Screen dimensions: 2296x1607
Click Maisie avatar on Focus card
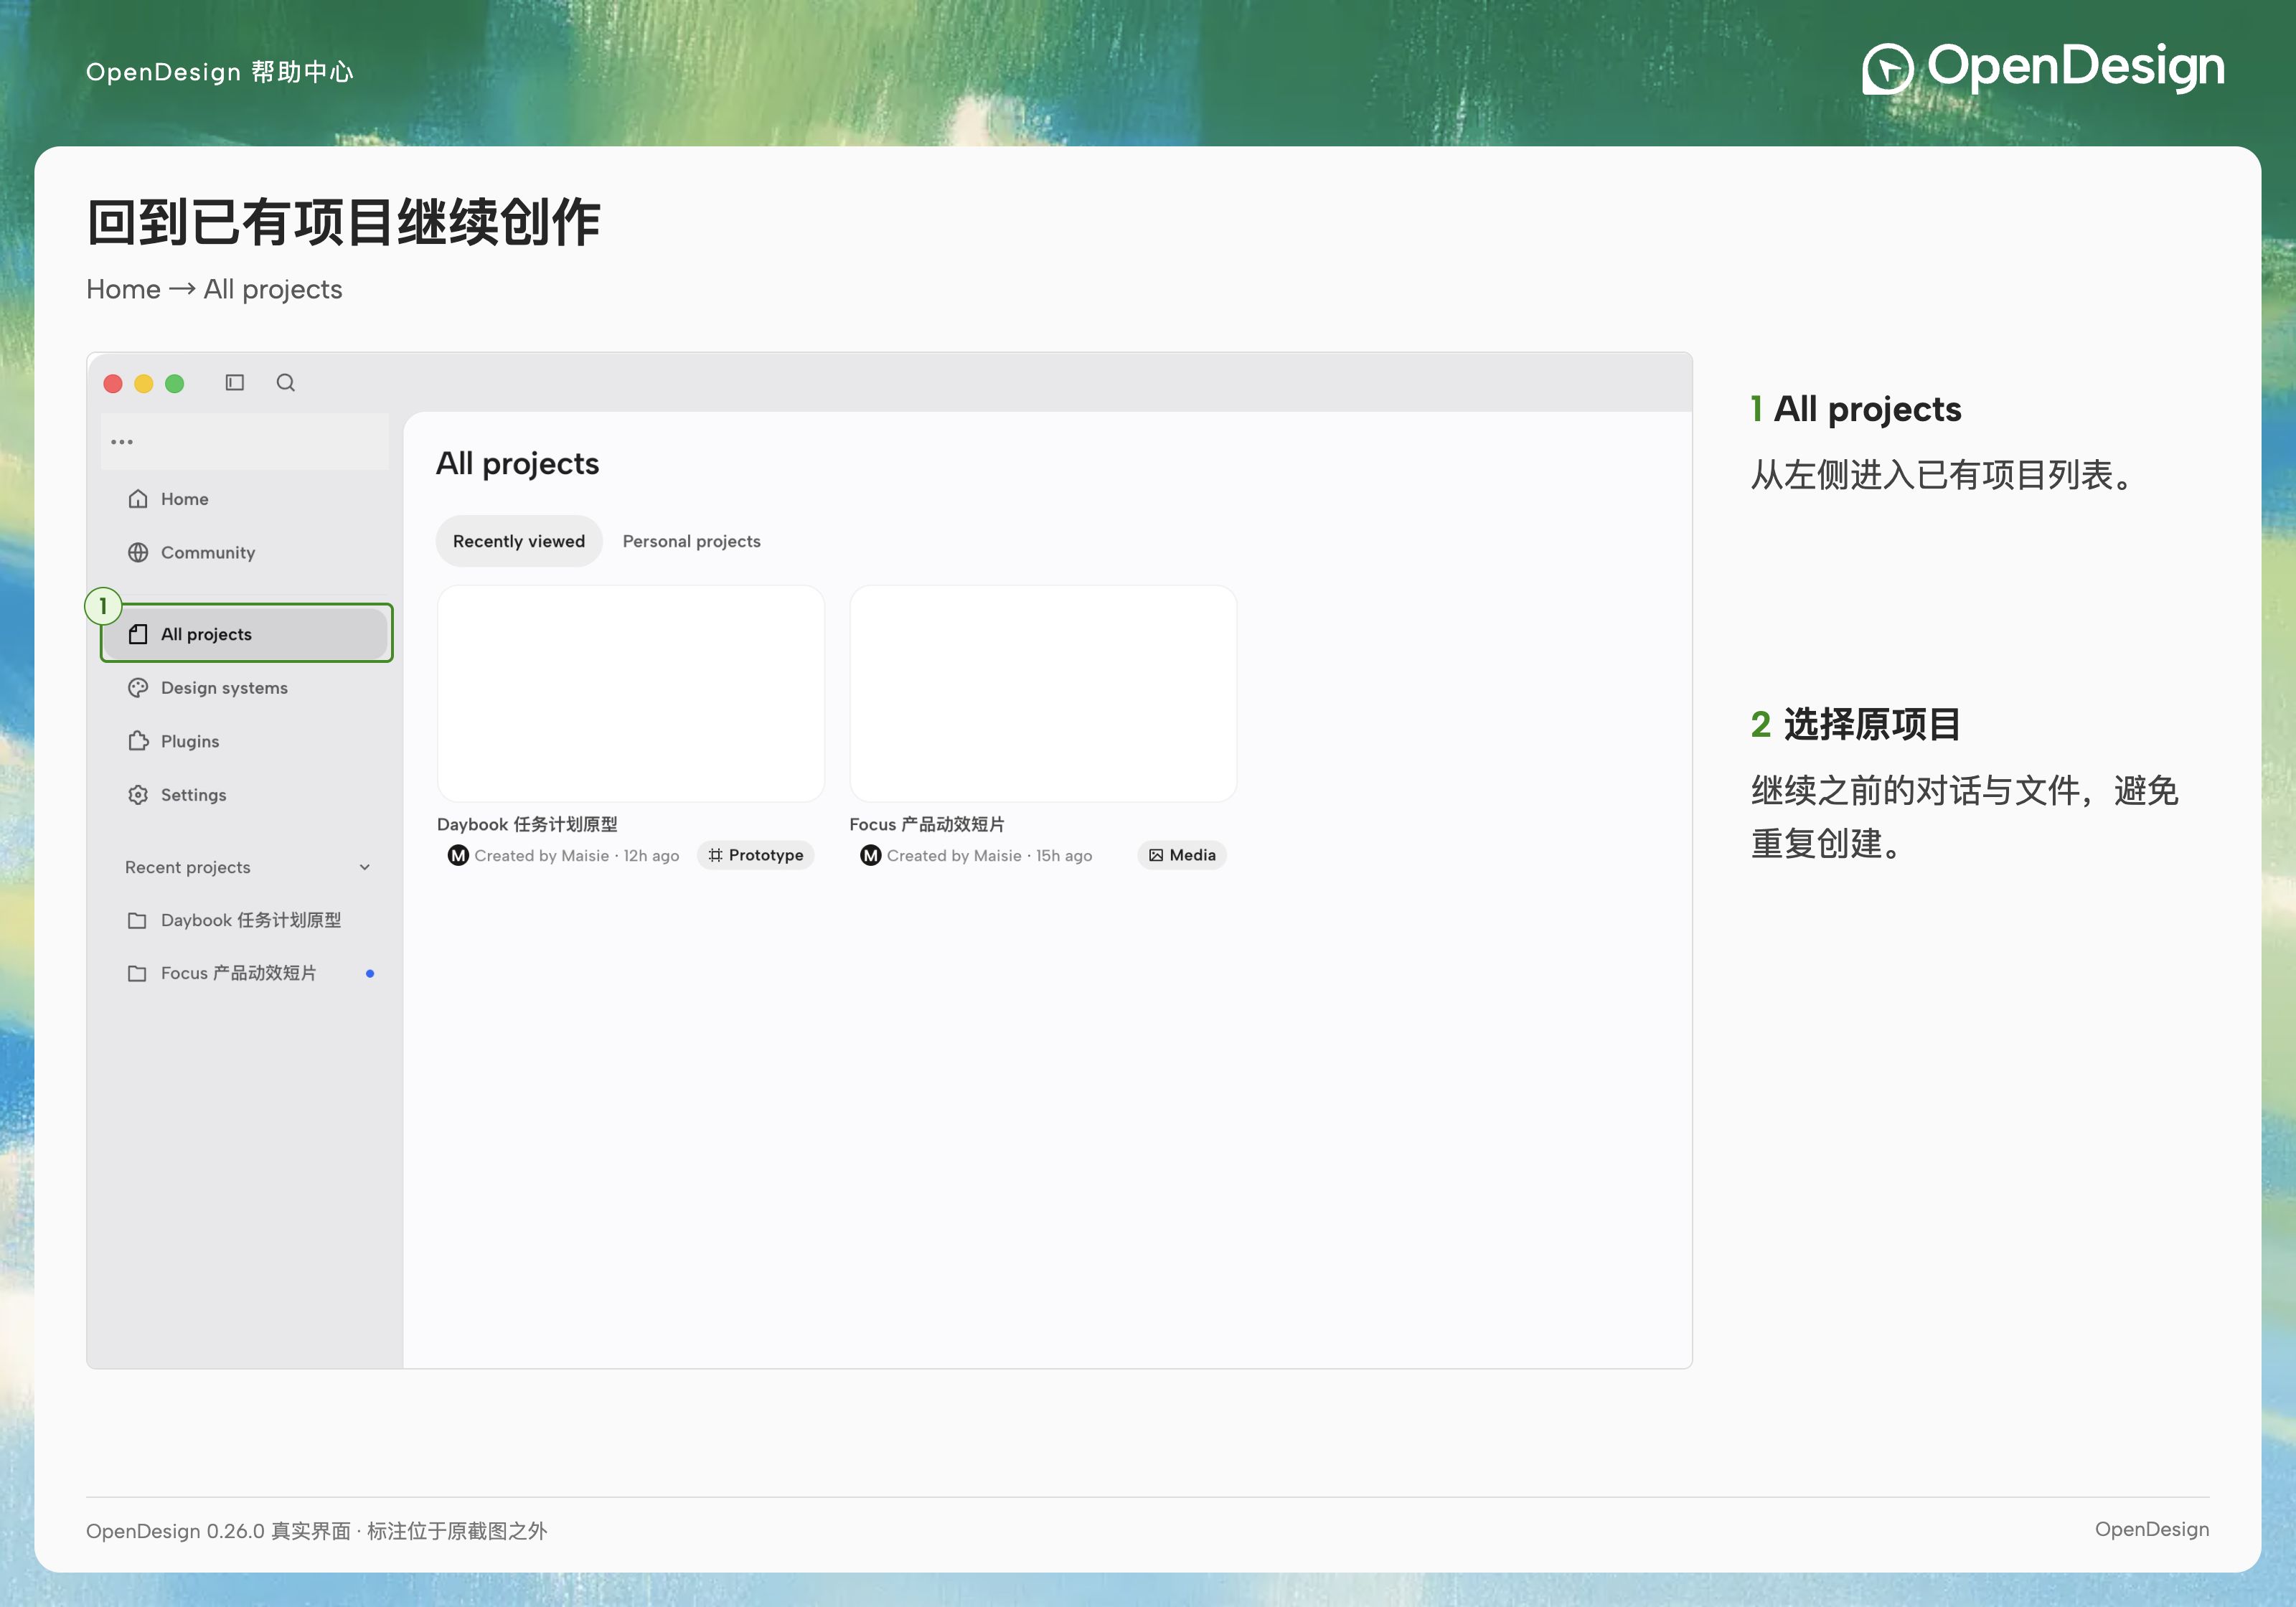pyautogui.click(x=871, y=856)
